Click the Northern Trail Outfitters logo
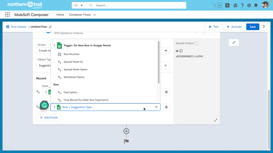Image resolution: width=273 pixels, height=153 pixels. 25,5
